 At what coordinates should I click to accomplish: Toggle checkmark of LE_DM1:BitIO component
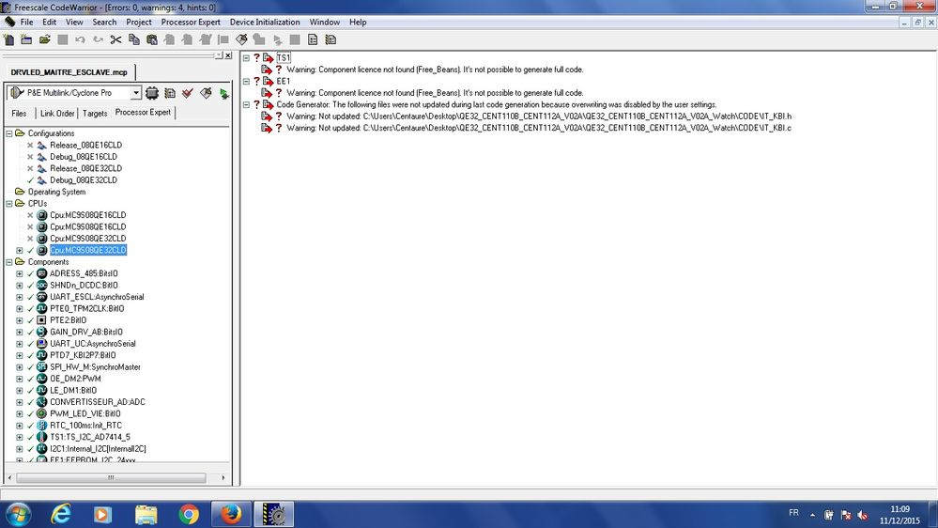point(30,390)
